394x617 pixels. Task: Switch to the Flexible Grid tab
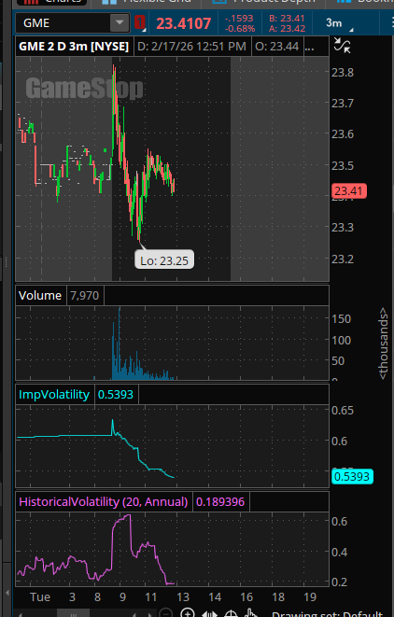point(147,2)
